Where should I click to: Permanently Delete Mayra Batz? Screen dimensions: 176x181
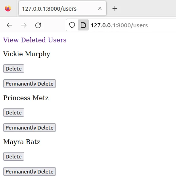tap(29, 171)
